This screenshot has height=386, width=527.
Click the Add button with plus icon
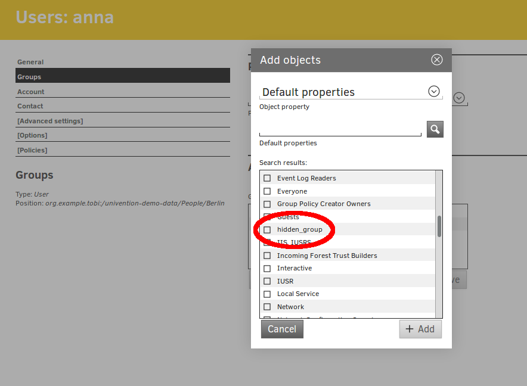420,329
